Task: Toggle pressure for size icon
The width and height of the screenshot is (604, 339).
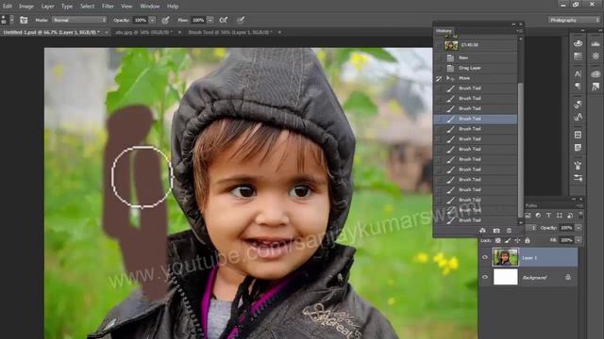Action: click(x=241, y=20)
